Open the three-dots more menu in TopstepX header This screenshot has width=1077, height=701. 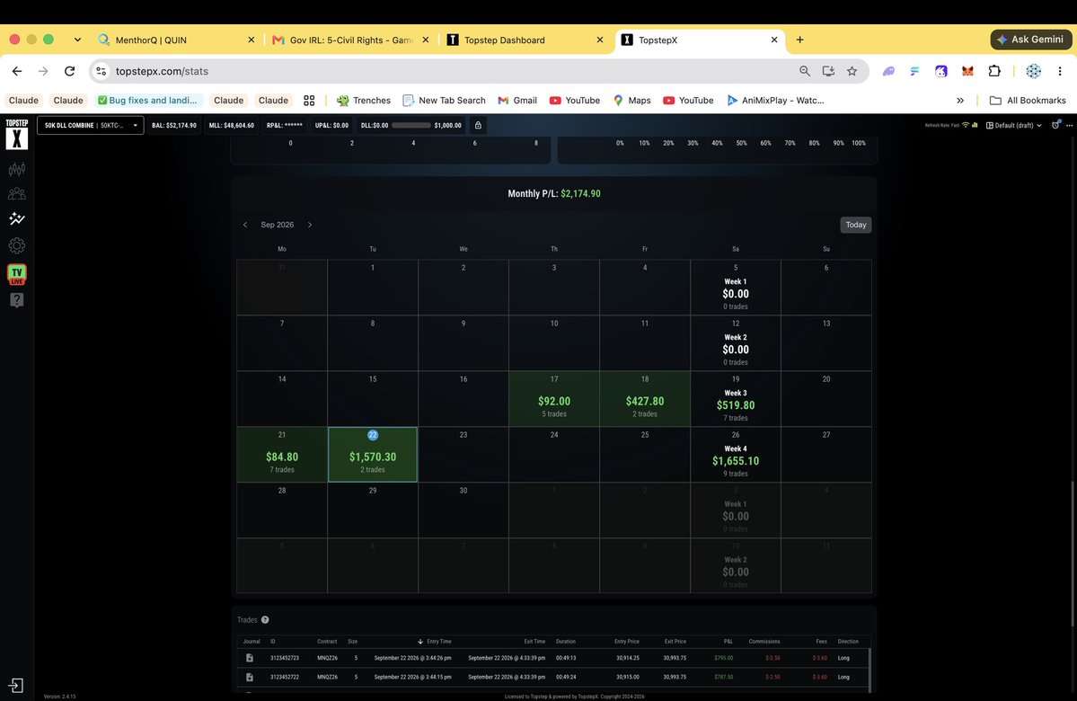click(1069, 125)
